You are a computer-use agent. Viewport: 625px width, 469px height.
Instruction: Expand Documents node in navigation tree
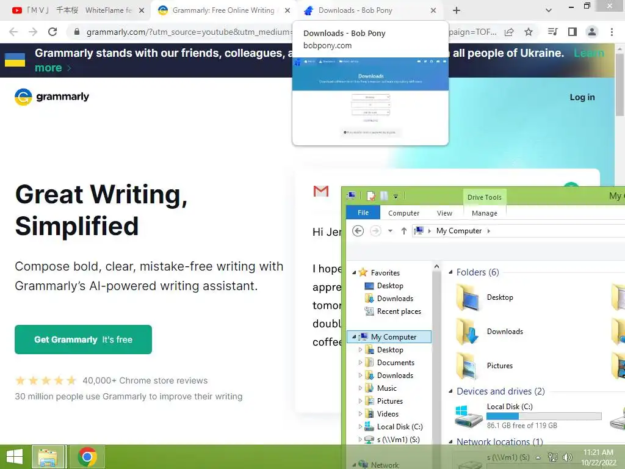(360, 363)
